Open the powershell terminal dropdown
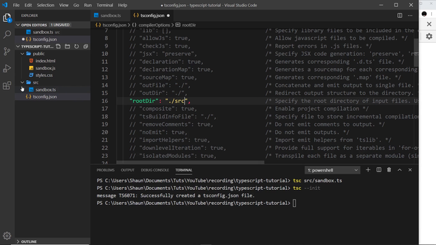The image size is (436, 245). [332, 170]
